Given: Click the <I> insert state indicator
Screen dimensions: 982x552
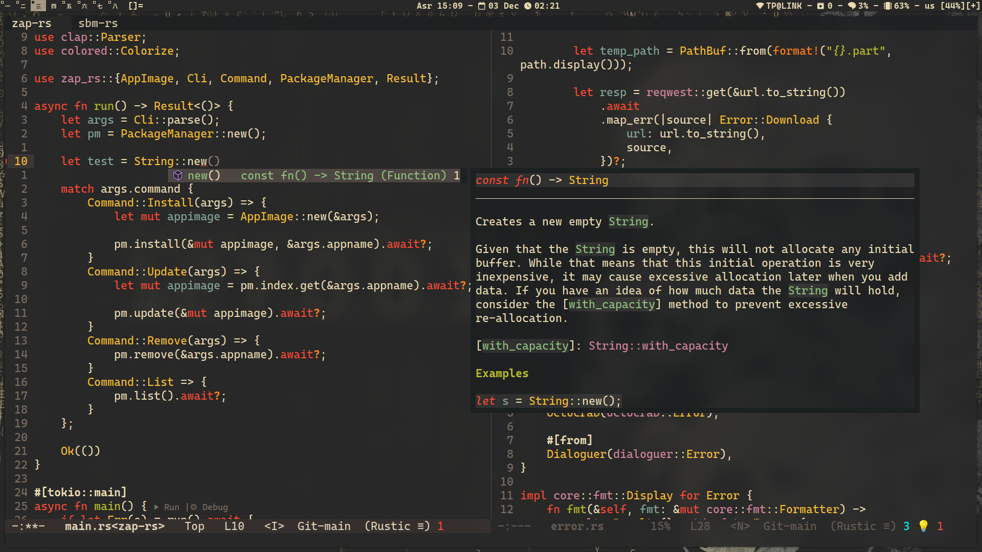Looking at the screenshot, I should click(274, 526).
